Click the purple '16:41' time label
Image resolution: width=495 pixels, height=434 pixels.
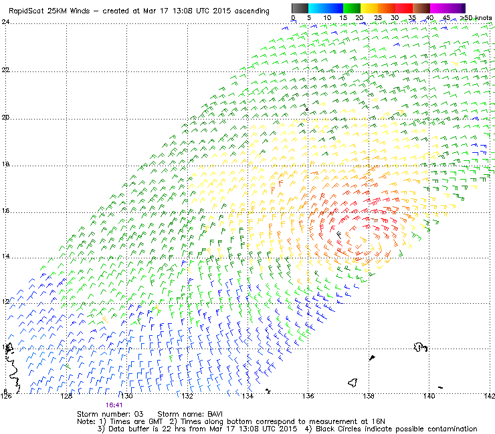click(x=114, y=405)
